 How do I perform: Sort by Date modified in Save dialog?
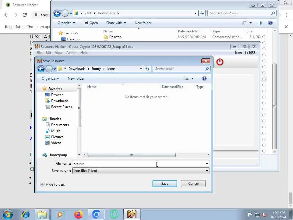(x=173, y=87)
